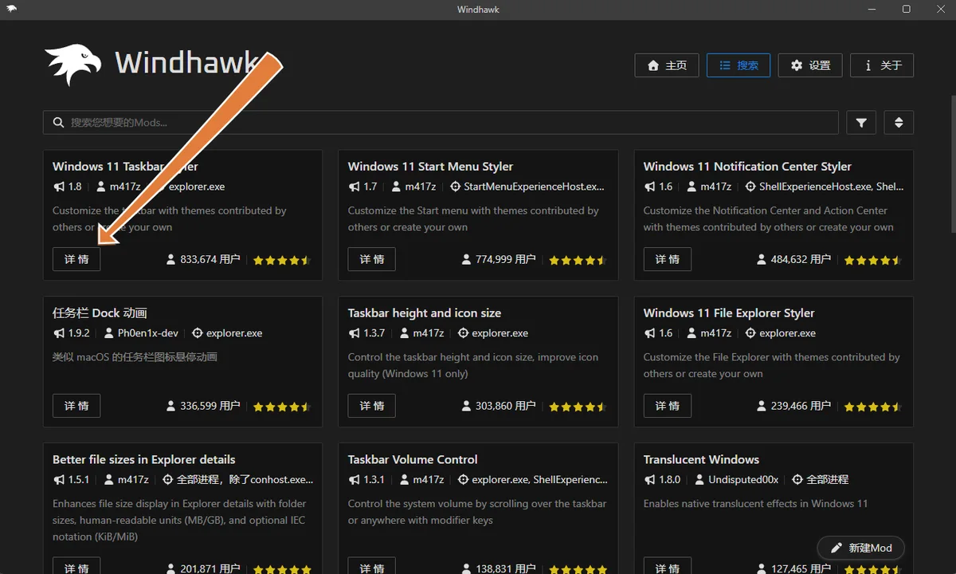Click the 239,466 用户 count
This screenshot has width=956, height=574.
pos(801,406)
